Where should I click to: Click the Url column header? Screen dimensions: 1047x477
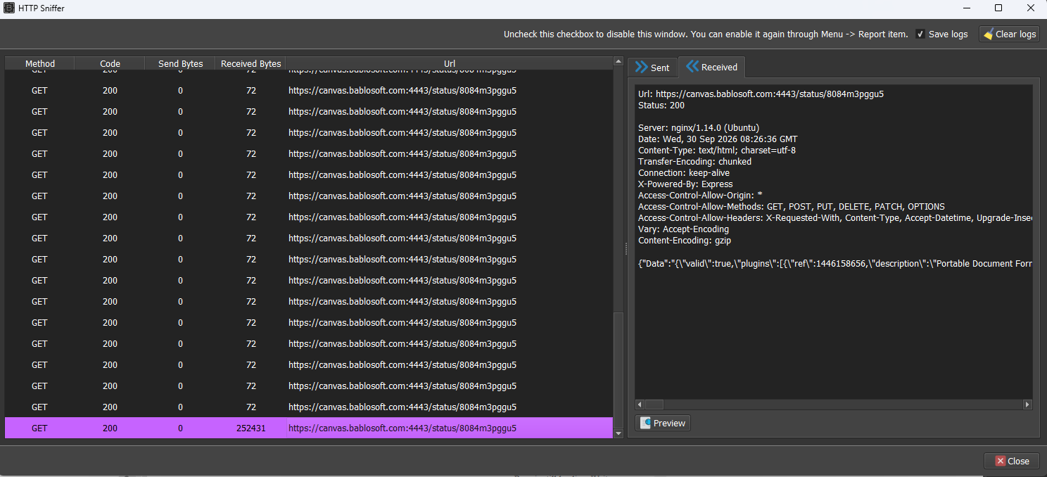450,63
